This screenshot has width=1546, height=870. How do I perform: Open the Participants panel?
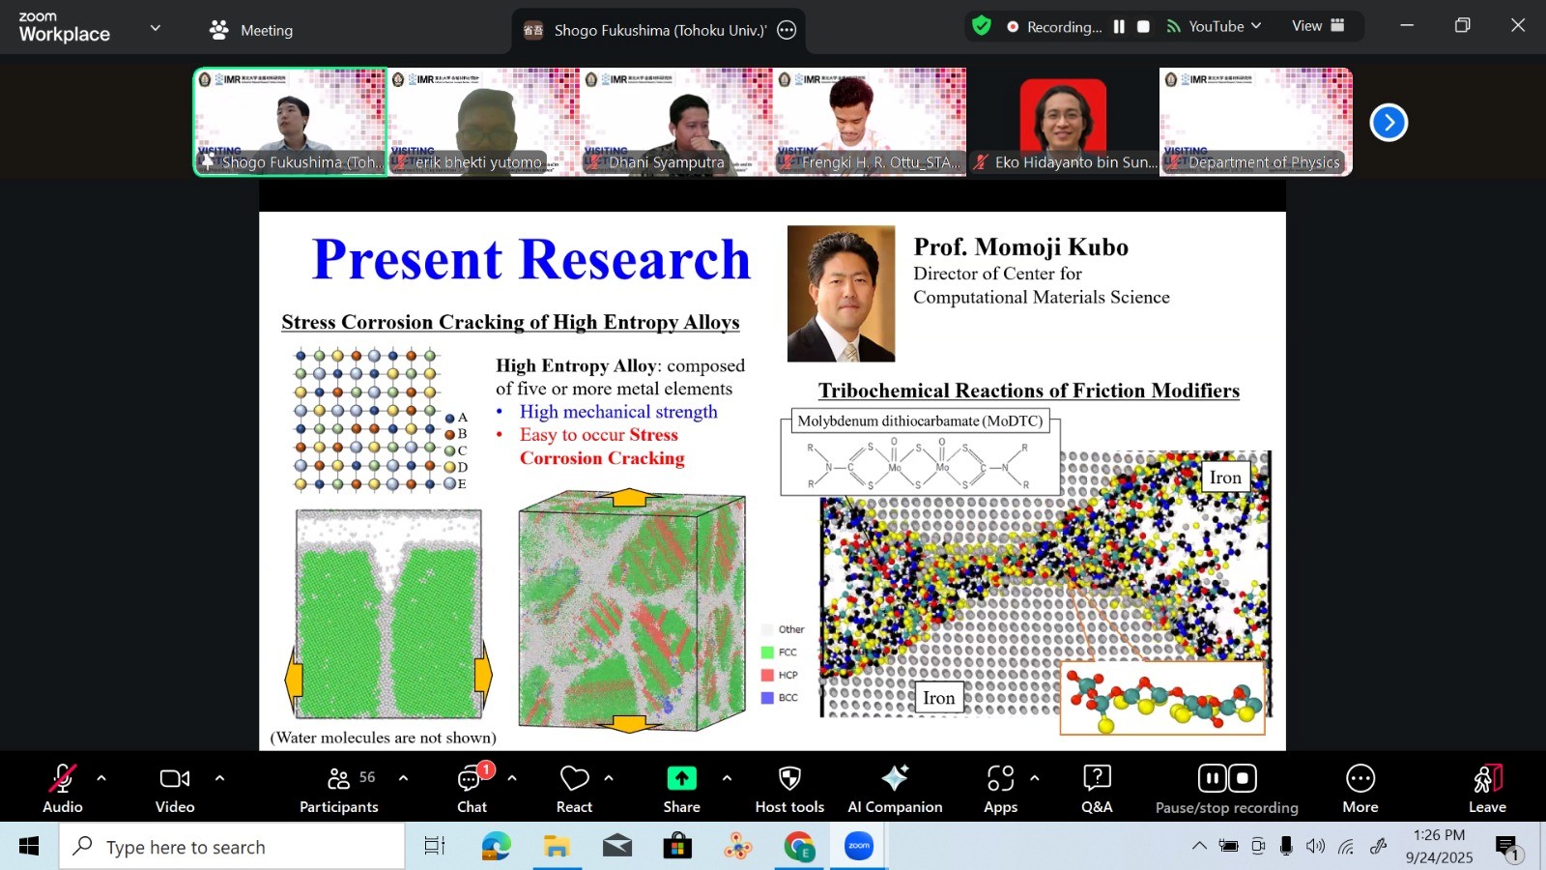pos(338,789)
